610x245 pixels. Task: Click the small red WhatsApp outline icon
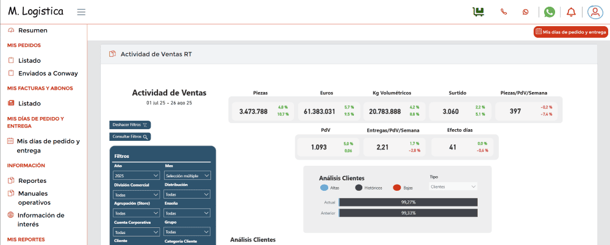coord(525,12)
